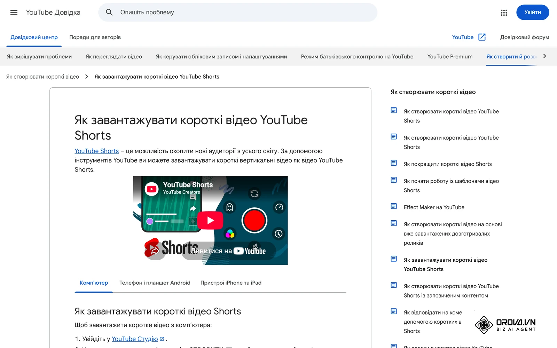The height and width of the screenshot is (348, 557).
Task: Open Як покращити короткі відео Shorts article
Action: (x=448, y=164)
